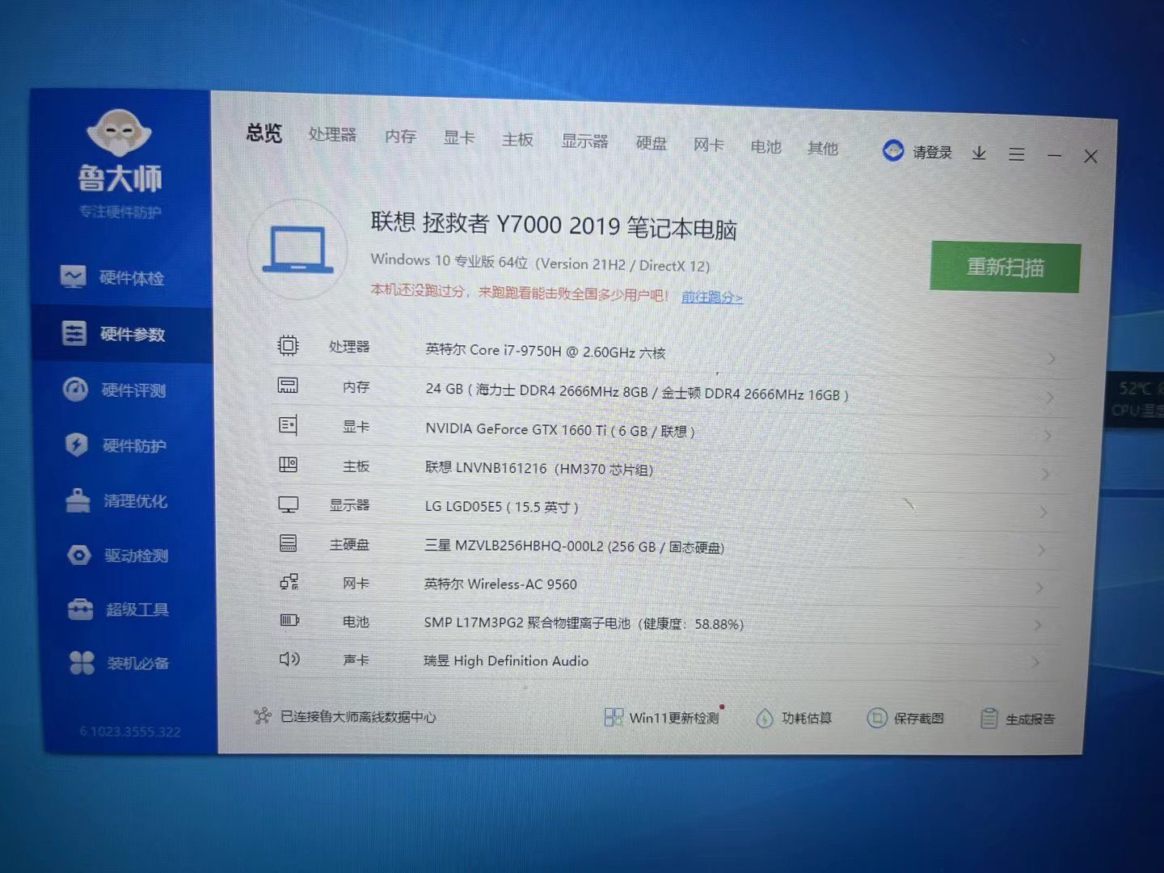This screenshot has height=873, width=1164.
Task: Click the 电池 battery icon
Action: tap(289, 620)
